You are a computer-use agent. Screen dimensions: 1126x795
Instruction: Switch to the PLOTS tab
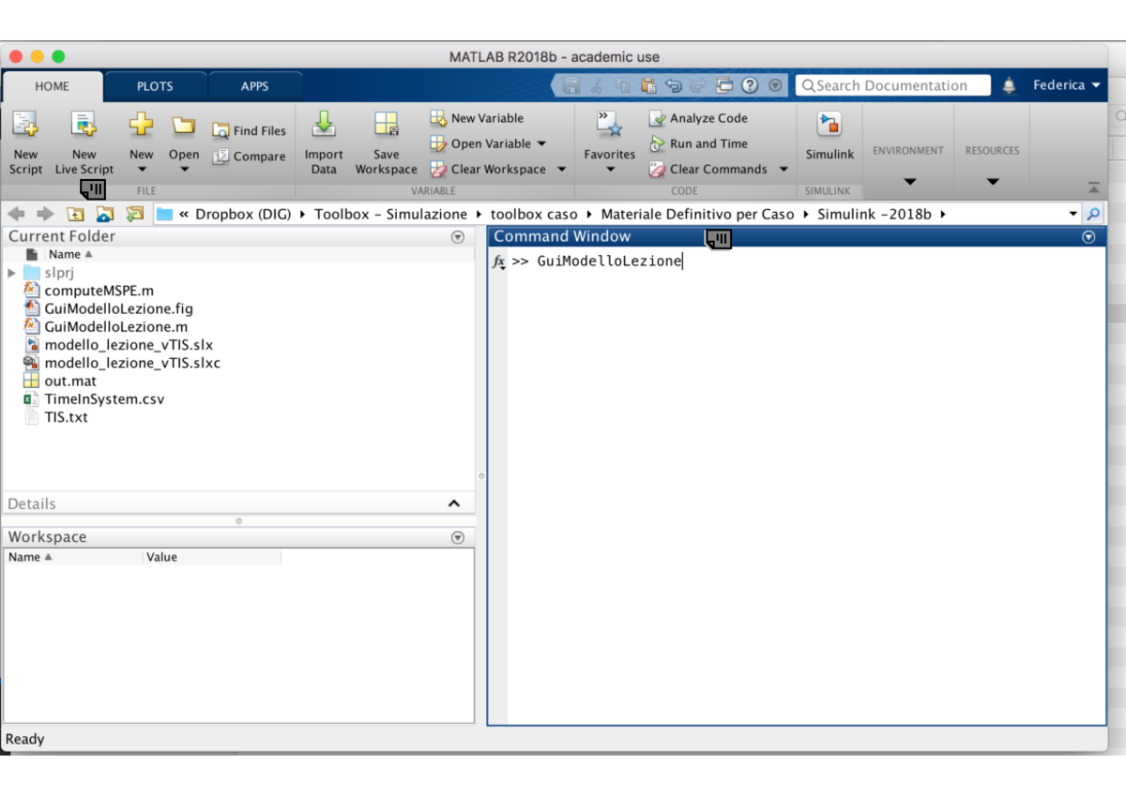(x=155, y=86)
